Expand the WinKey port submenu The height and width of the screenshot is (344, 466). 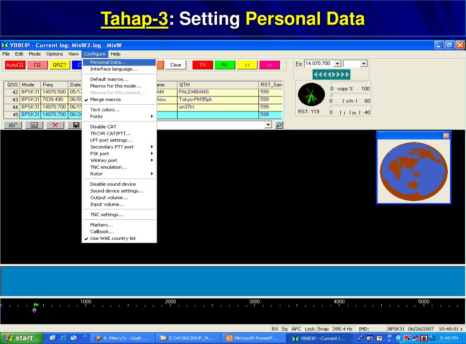pyautogui.click(x=119, y=160)
